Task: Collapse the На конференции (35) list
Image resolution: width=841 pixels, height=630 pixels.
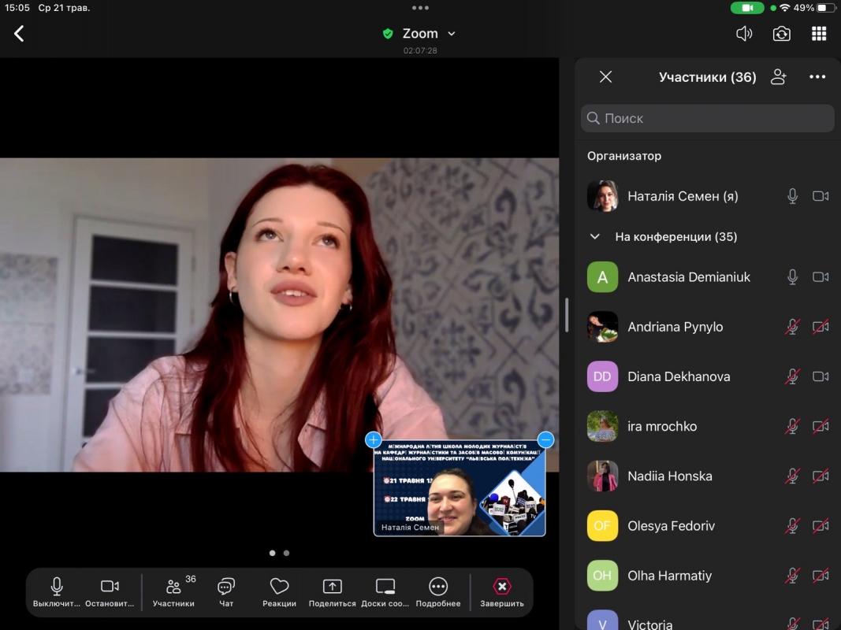Action: pyautogui.click(x=595, y=236)
